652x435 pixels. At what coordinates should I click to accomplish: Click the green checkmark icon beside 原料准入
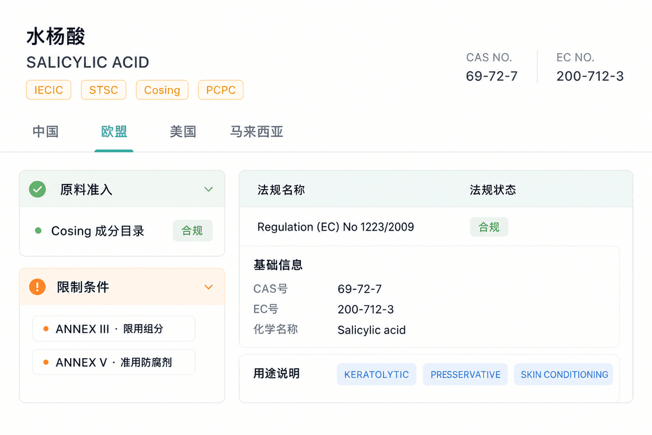coord(37,189)
